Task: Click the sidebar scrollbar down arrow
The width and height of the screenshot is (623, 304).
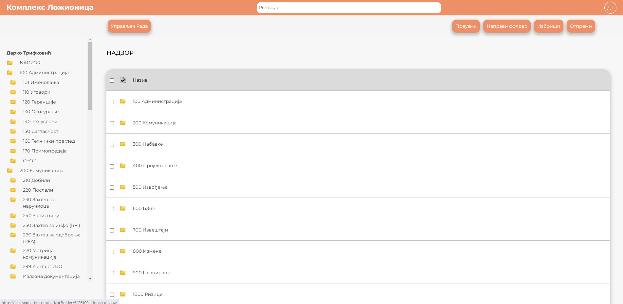Action: click(x=90, y=279)
